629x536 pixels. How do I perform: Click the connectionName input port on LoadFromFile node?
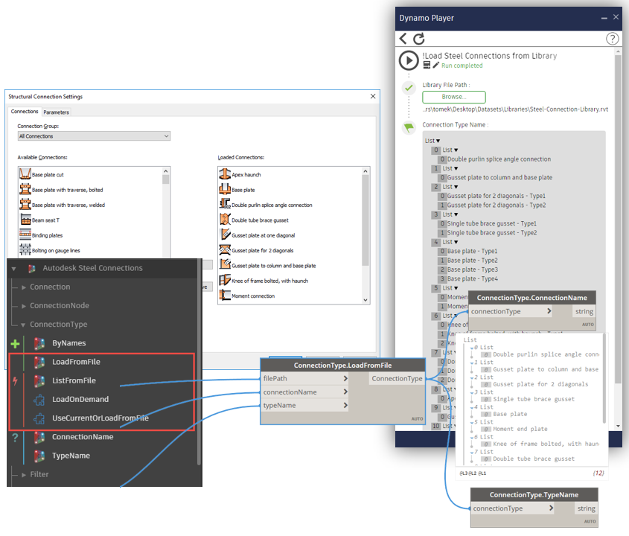304,392
